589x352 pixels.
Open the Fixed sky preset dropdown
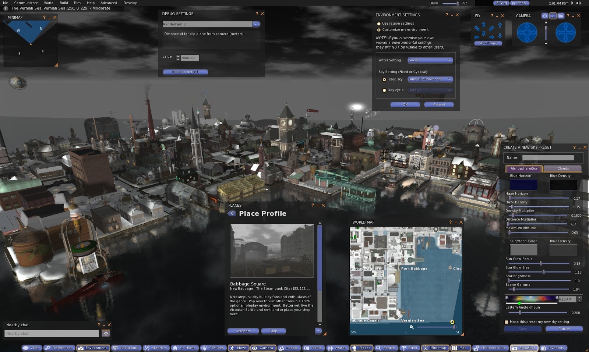430,79
